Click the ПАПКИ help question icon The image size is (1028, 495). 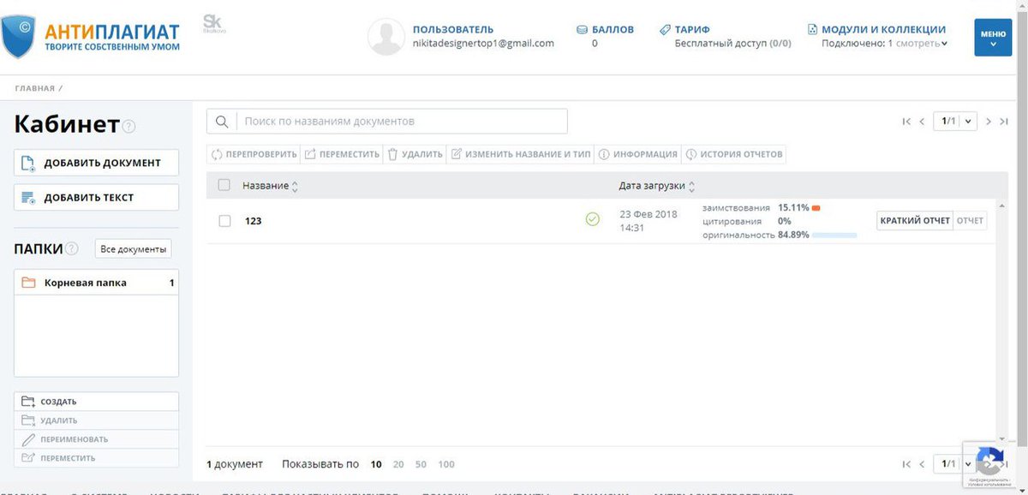tap(72, 249)
